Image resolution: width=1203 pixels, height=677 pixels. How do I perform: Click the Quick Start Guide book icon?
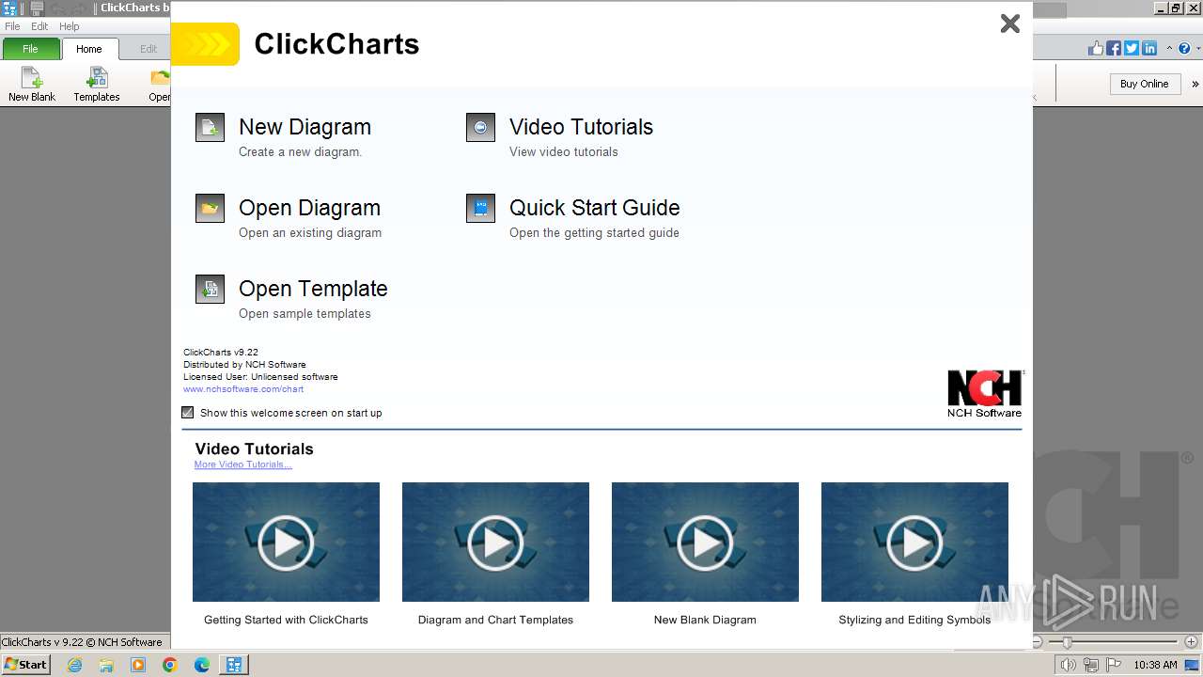click(480, 208)
